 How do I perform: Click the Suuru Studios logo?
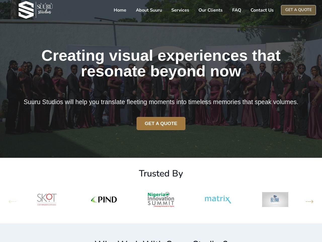coord(35,10)
